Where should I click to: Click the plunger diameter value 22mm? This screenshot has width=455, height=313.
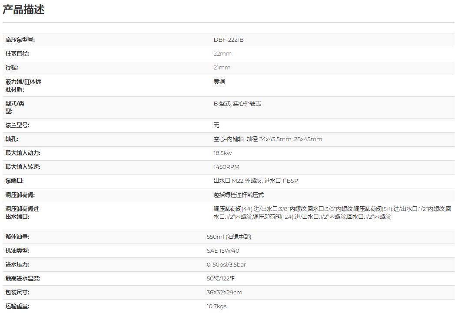pos(223,54)
